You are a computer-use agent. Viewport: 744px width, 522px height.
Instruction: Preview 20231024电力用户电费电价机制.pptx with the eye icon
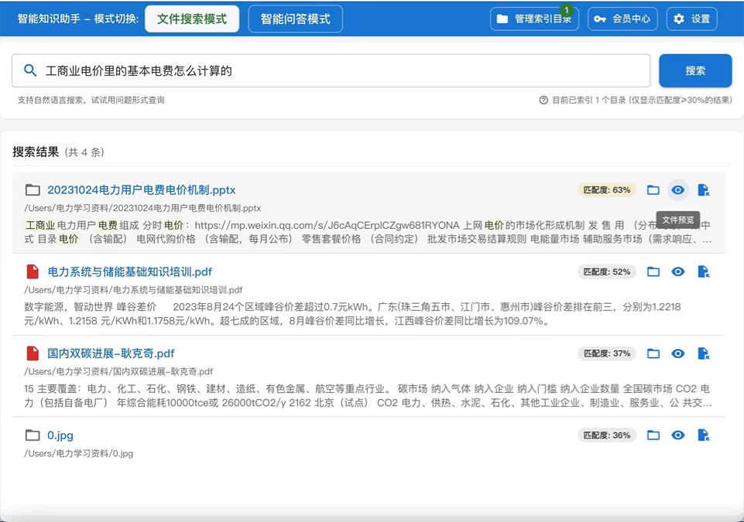tap(678, 189)
